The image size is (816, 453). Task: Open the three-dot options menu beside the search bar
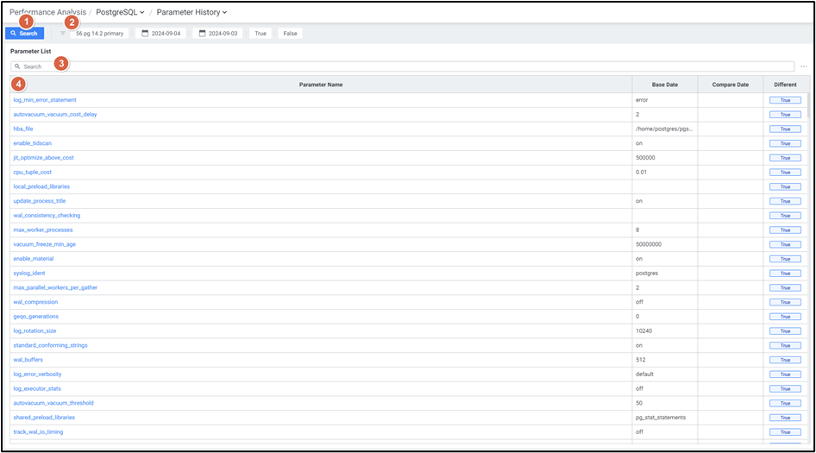803,66
